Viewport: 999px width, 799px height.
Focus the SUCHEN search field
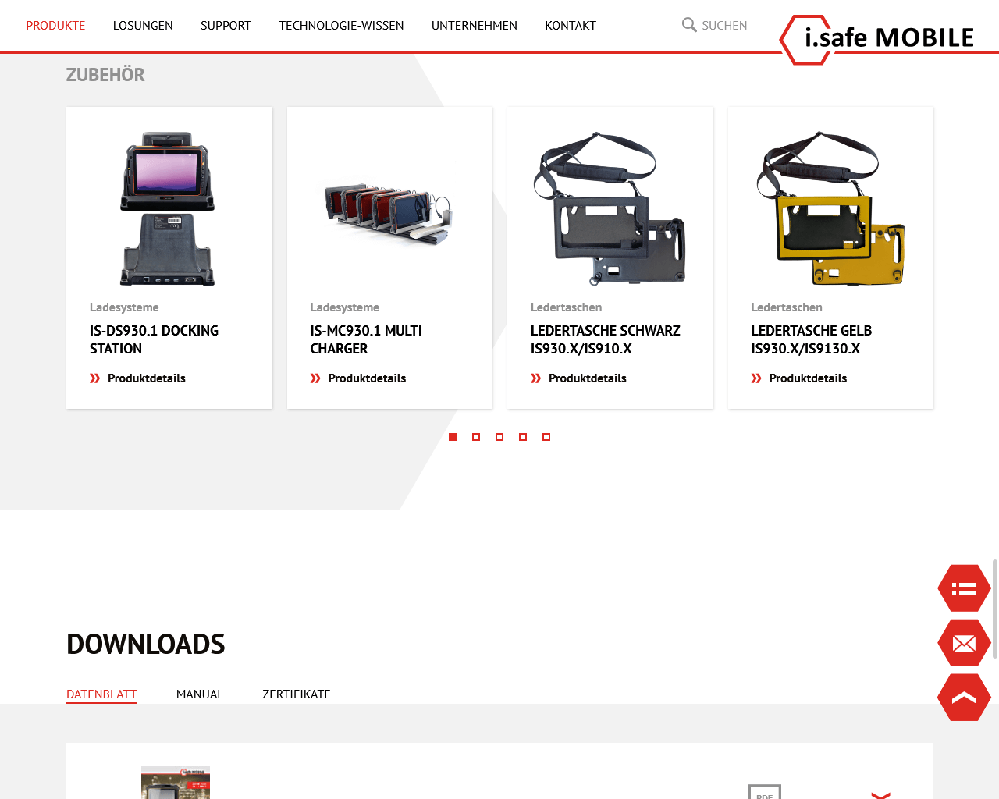click(724, 26)
